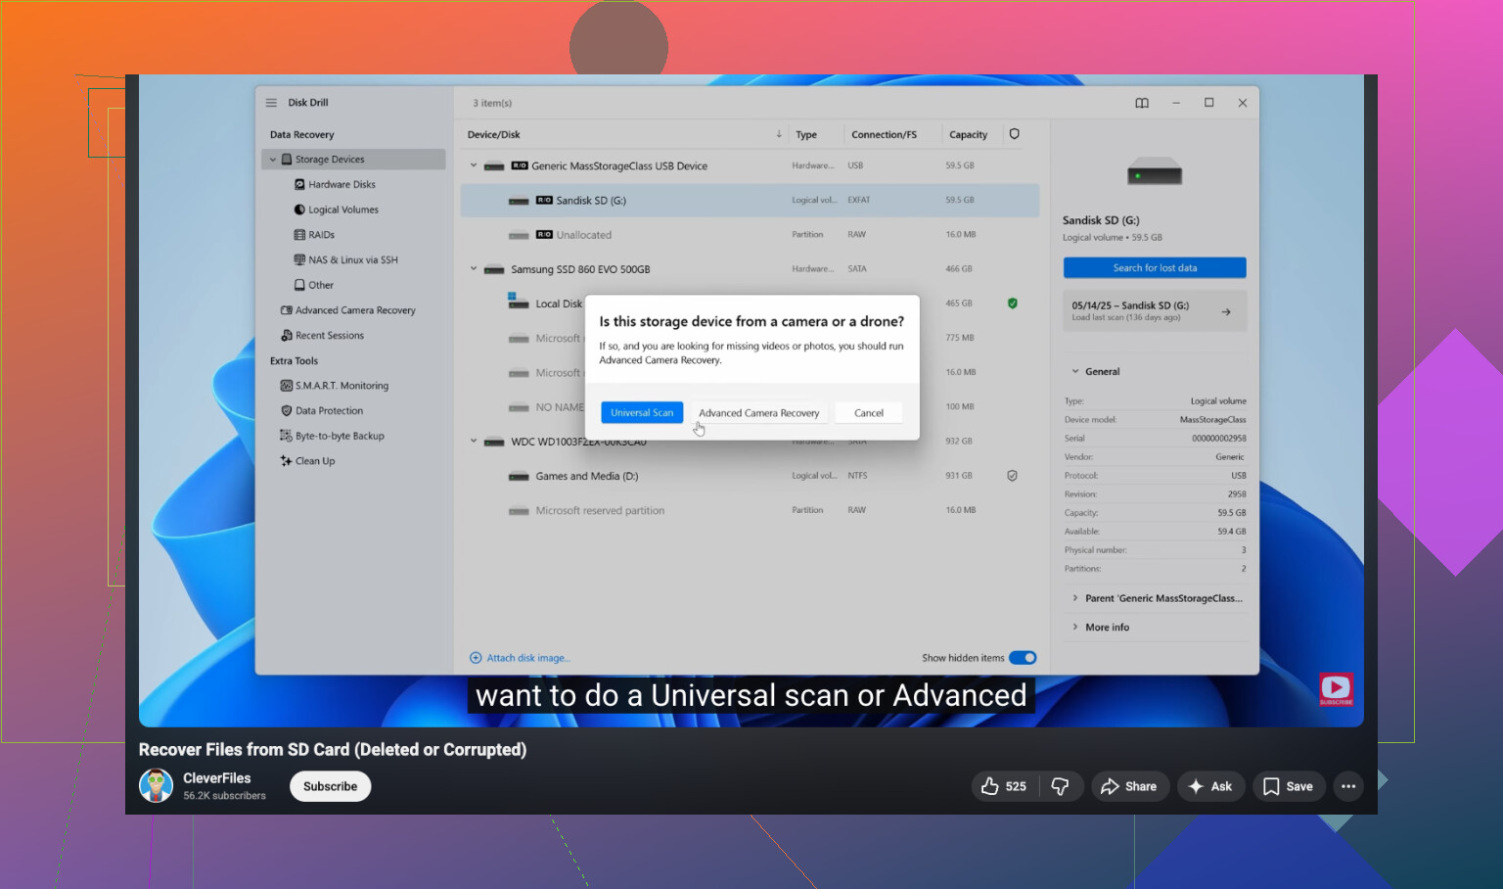
Task: Open Clean Up in Extra Tools
Action: click(315, 461)
